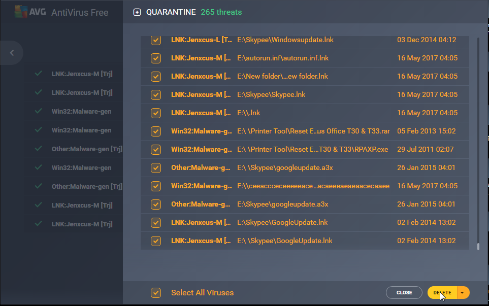Deselect the Skypee.lnk row checkbox
The width and height of the screenshot is (489, 306).
(x=155, y=95)
